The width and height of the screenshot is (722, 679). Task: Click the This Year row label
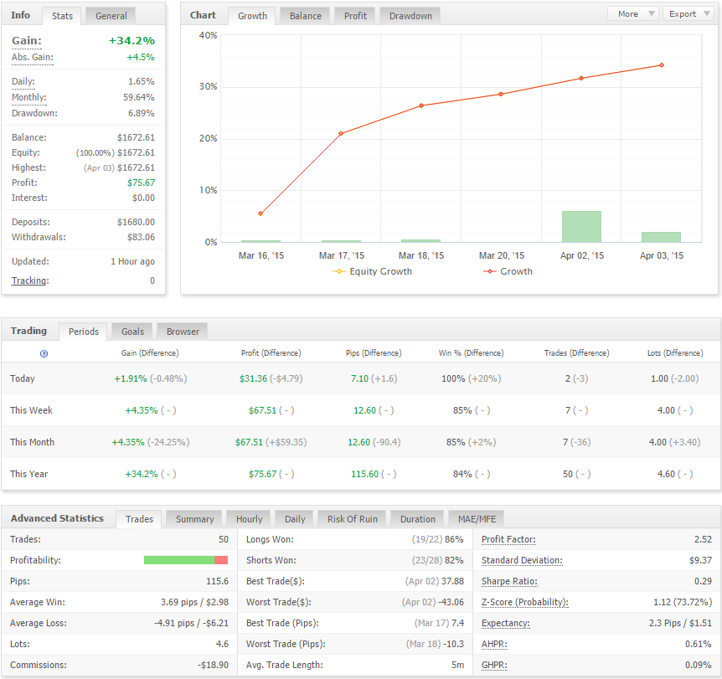29,474
